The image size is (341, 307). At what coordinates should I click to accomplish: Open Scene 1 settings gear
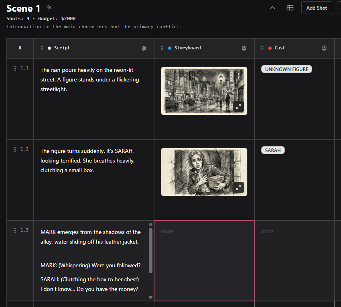pyautogui.click(x=49, y=8)
